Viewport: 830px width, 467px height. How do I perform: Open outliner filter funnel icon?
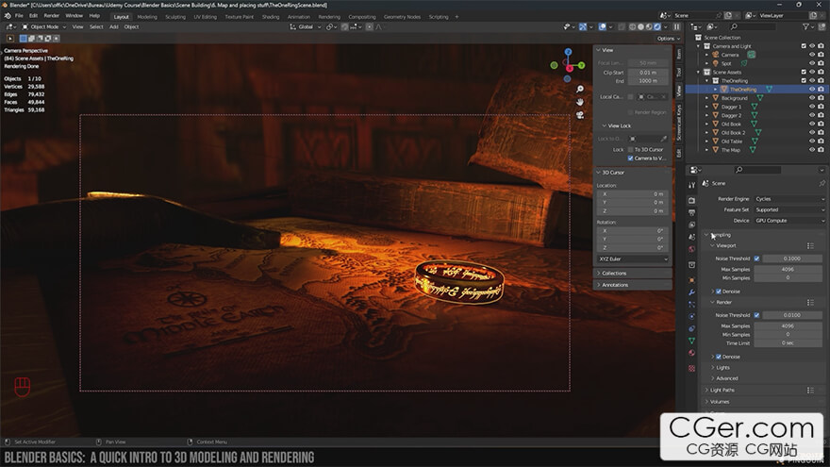(x=805, y=26)
